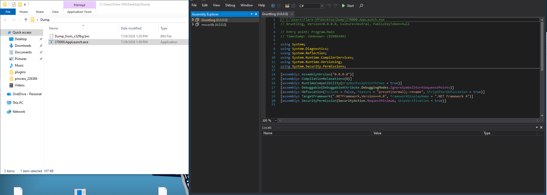Click the breadcrumb chevron before Dump in the address bar
The width and height of the screenshot is (547, 195).
[37, 20]
